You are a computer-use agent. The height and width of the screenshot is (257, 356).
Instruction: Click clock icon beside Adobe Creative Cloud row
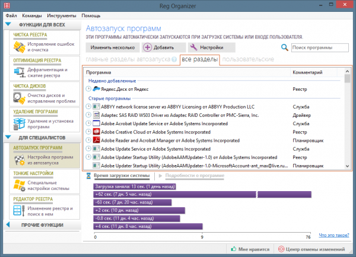tap(88, 132)
